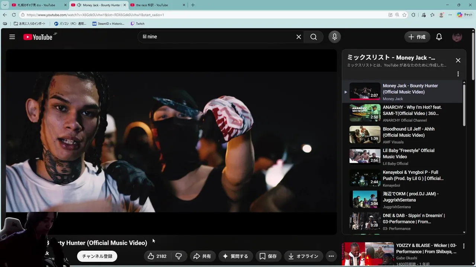Click Bloodhound Lil Jeff video thumbnail
This screenshot has height=267, width=476.
pyautogui.click(x=365, y=135)
